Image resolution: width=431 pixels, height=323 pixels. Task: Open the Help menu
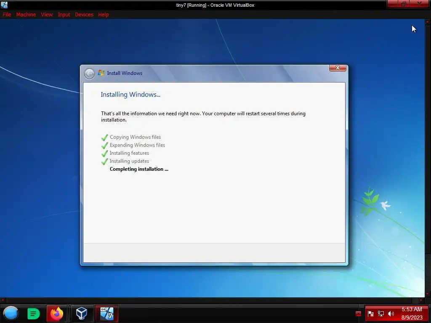coord(104,15)
